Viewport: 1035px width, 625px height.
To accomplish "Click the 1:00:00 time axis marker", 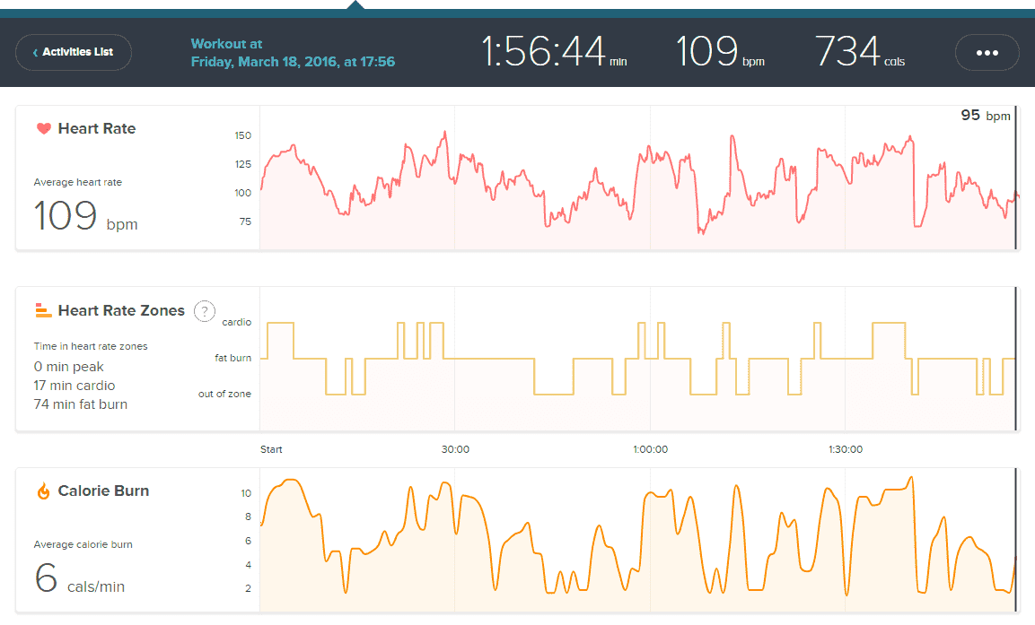I will tap(649, 449).
